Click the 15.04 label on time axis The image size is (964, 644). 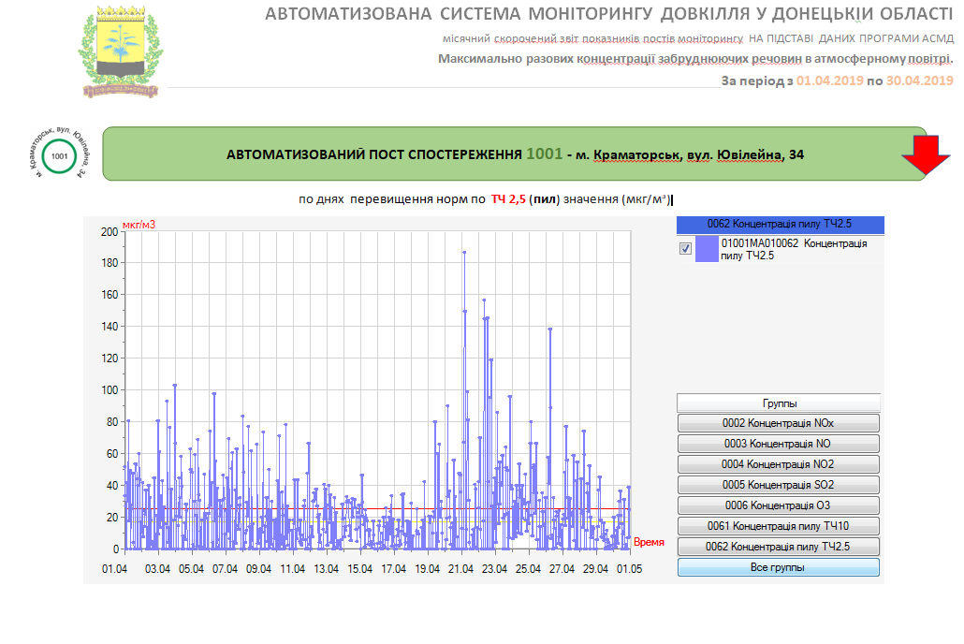click(x=359, y=568)
